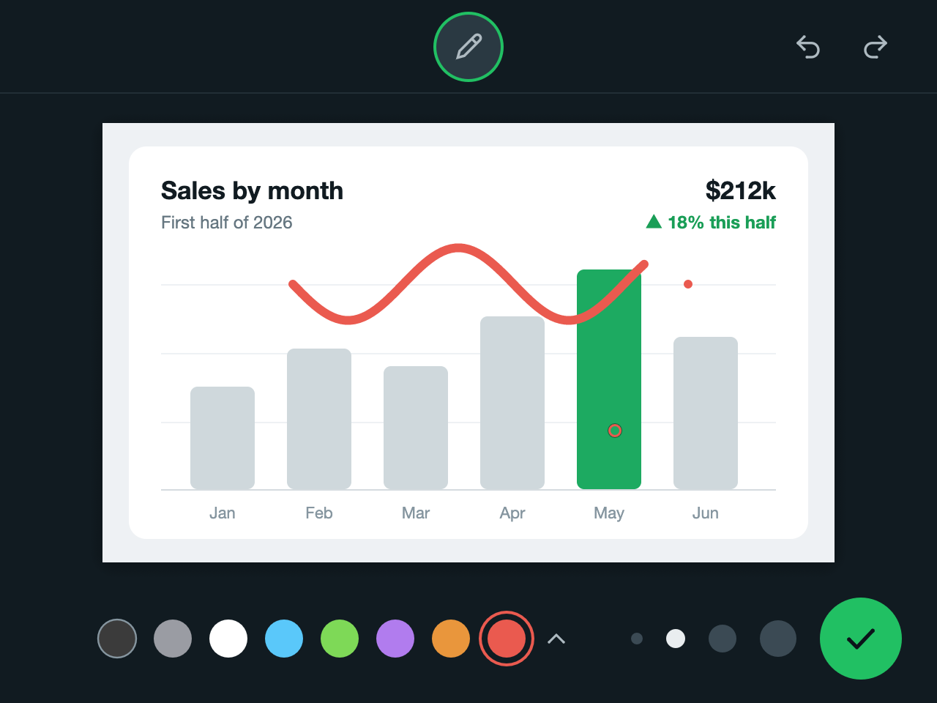
Task: Click the "Apr" axis label
Action: (512, 513)
